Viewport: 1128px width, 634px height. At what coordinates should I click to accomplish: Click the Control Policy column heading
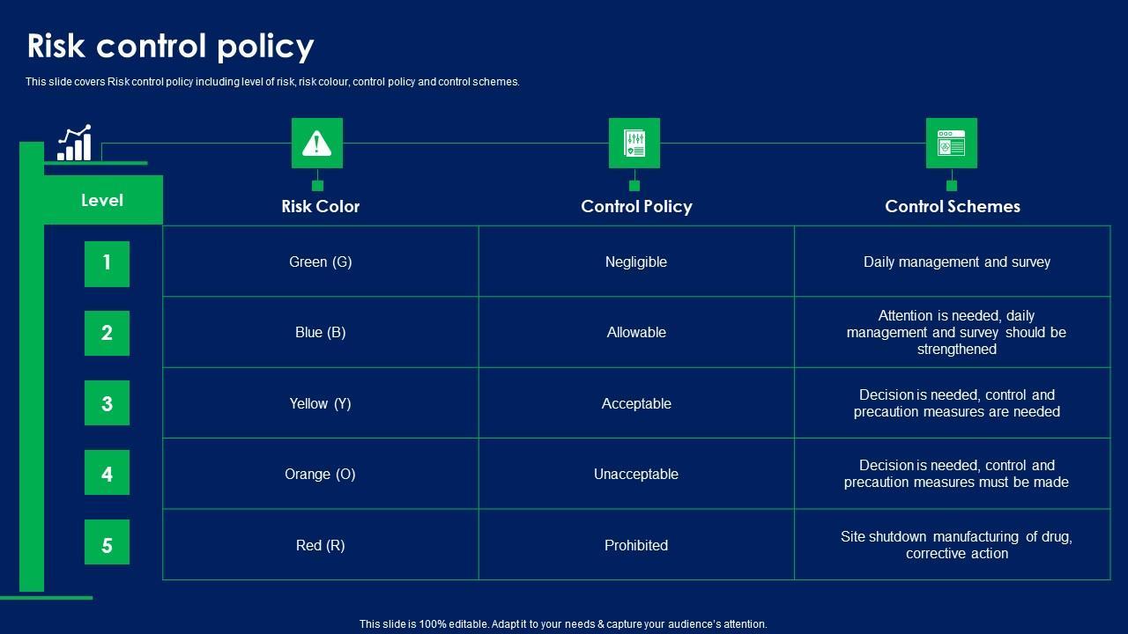tap(636, 206)
